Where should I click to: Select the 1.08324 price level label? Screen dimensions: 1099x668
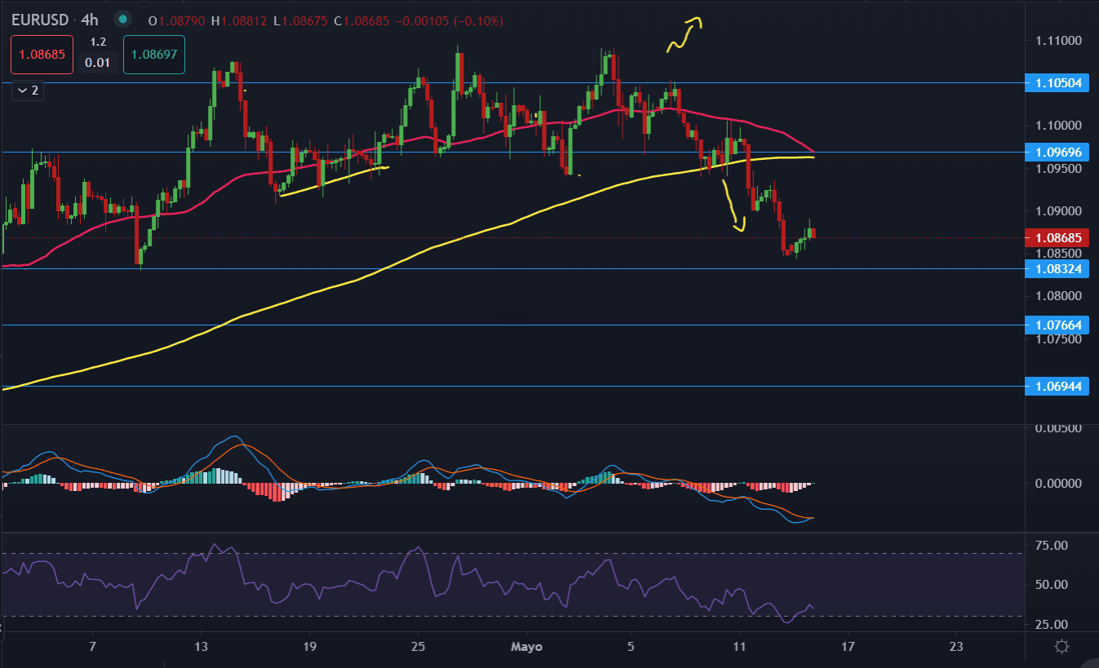click(x=1058, y=268)
